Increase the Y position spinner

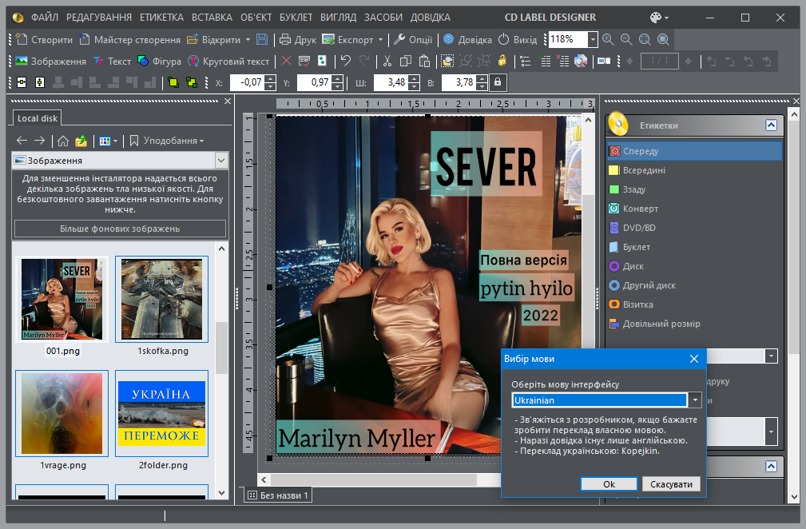click(x=337, y=78)
